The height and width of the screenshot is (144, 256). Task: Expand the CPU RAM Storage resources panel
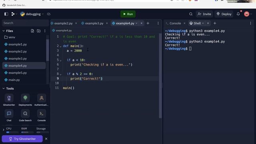coord(4,130)
